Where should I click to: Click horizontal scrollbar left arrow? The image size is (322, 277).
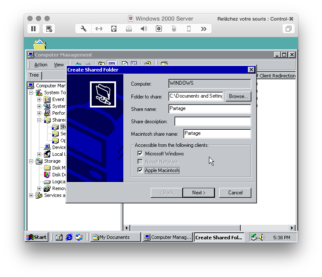click(x=126, y=228)
